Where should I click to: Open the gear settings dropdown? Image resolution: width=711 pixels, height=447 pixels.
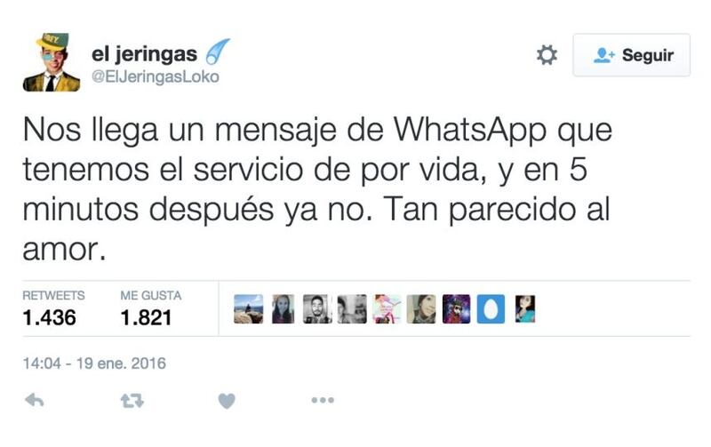click(x=547, y=55)
